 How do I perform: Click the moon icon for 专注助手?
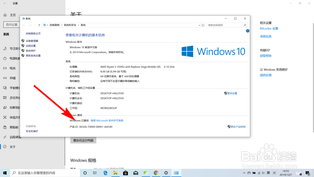(x=5, y=48)
